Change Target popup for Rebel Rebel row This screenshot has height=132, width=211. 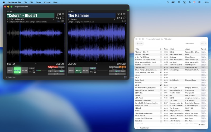pos(204,80)
